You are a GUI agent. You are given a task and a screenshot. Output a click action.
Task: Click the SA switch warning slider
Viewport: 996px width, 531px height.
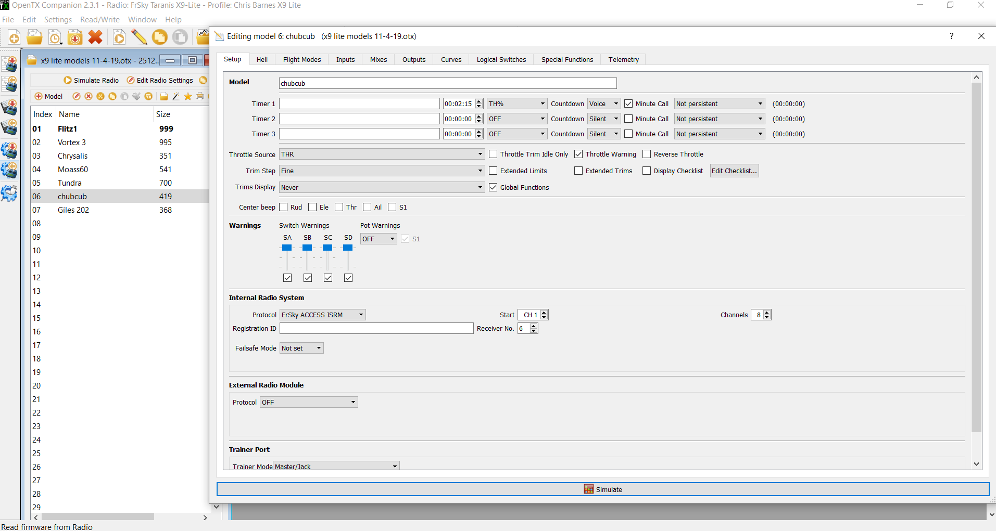[287, 248]
